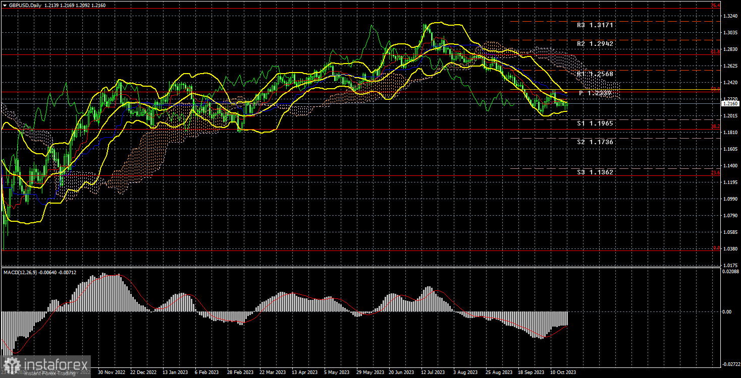Click the S1 1.1965 support label
Screen dimensions: 741x378
click(x=595, y=123)
